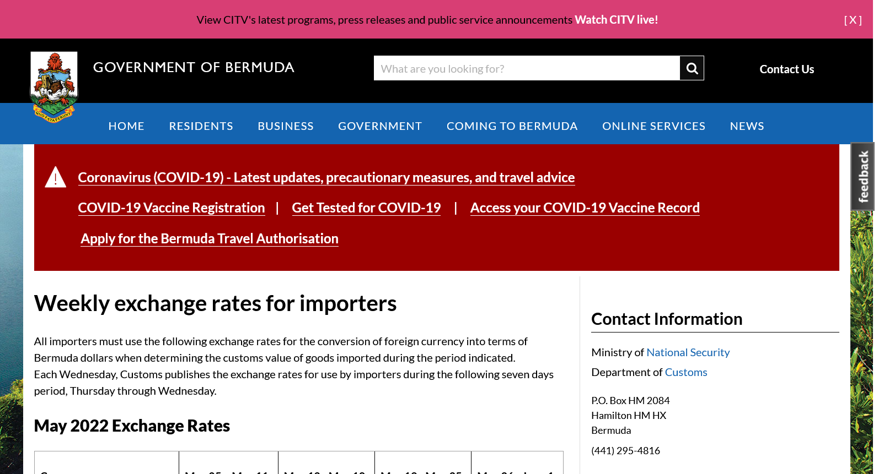
Task: Open the Coming to Bermuda menu
Action: pos(512,126)
